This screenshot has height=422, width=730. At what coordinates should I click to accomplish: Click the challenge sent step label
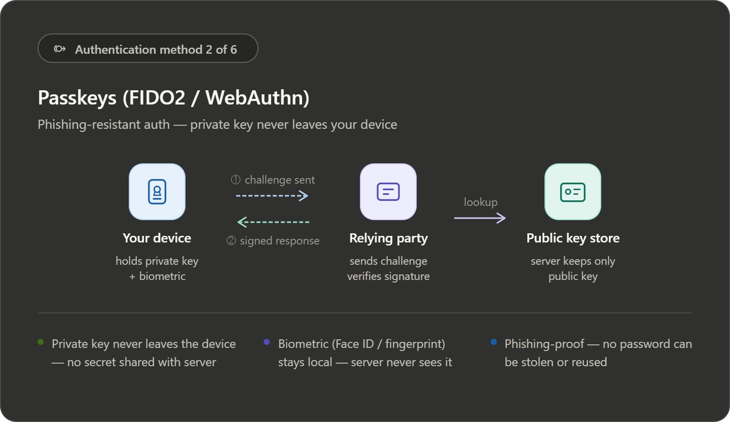pyautogui.click(x=273, y=180)
